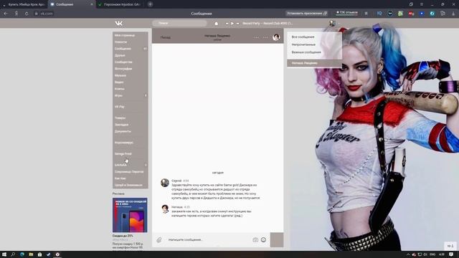Image resolution: width=459 pixels, height=258 pixels.
Task: Open the notifications bell in VK header
Action: [x=216, y=24]
